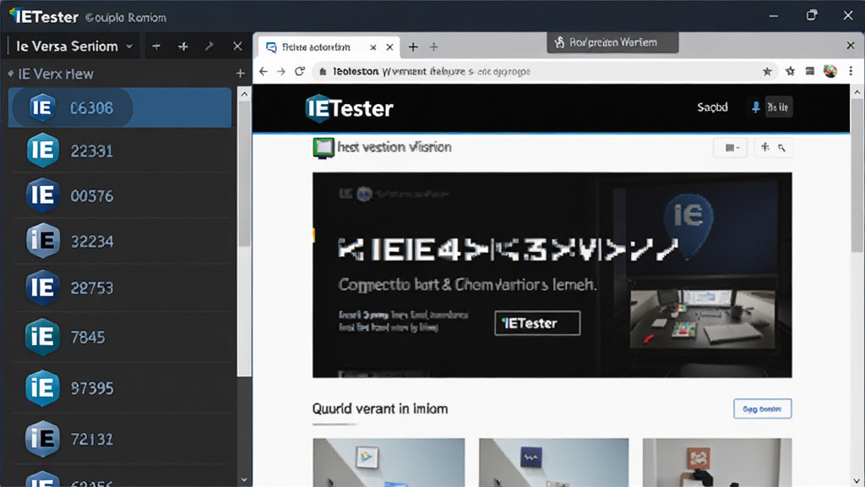Select the list row text 22753
The width and height of the screenshot is (865, 487).
point(91,288)
